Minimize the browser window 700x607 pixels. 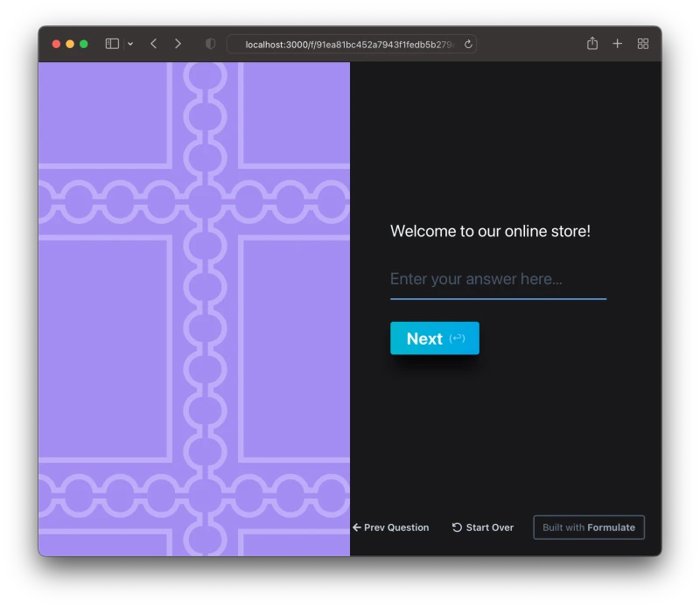click(70, 44)
